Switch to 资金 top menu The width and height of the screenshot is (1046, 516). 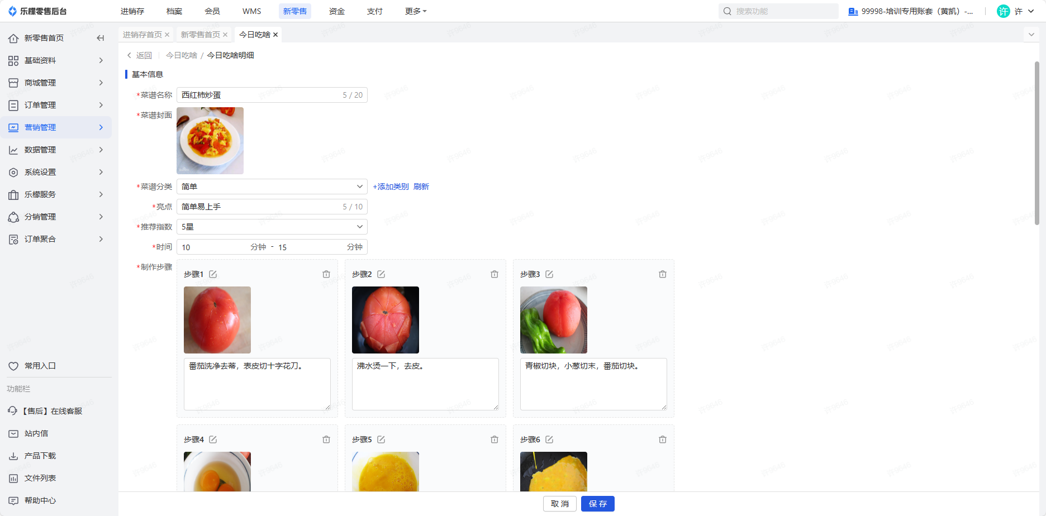[x=337, y=11]
